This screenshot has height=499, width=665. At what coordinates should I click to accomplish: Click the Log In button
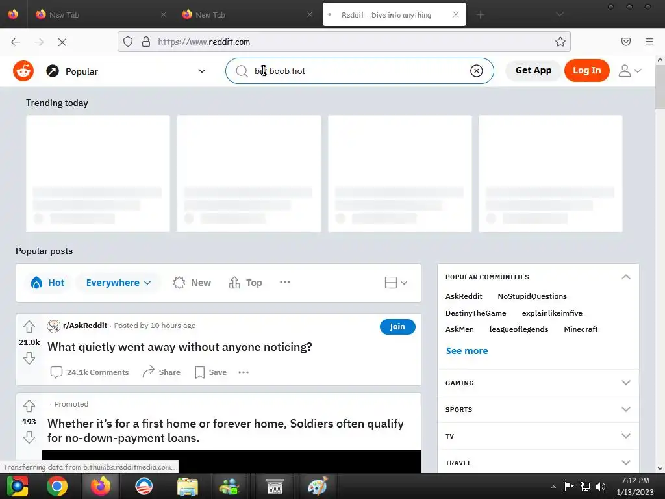point(586,70)
